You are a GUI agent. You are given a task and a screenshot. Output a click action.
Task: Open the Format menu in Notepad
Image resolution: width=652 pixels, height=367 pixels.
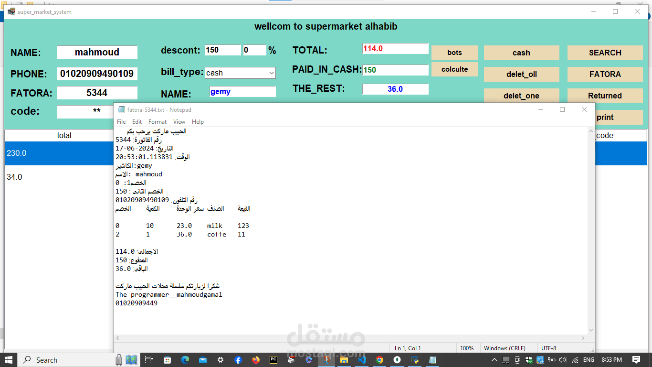pyautogui.click(x=157, y=122)
